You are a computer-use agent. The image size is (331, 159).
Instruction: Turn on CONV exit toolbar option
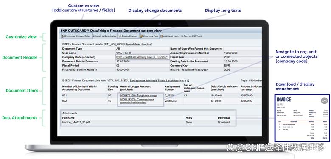pyautogui.click(x=191, y=36)
